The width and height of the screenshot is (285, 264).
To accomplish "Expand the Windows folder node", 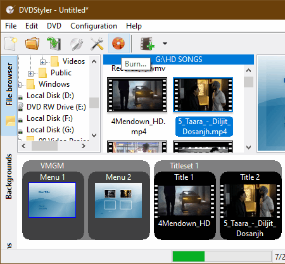I will pyautogui.click(x=20, y=85).
